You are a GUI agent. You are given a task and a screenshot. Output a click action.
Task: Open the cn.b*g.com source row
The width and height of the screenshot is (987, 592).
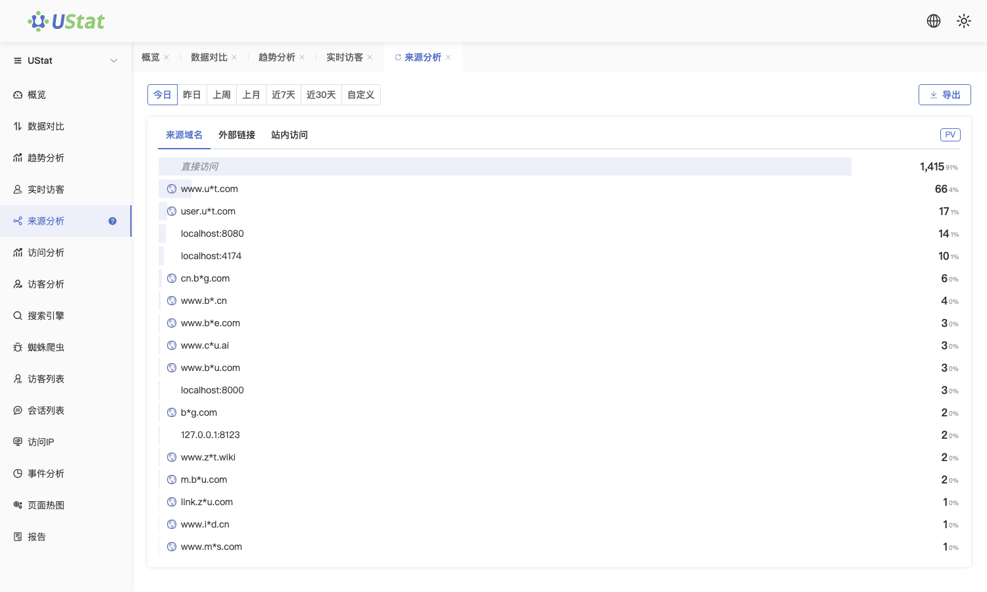point(559,278)
